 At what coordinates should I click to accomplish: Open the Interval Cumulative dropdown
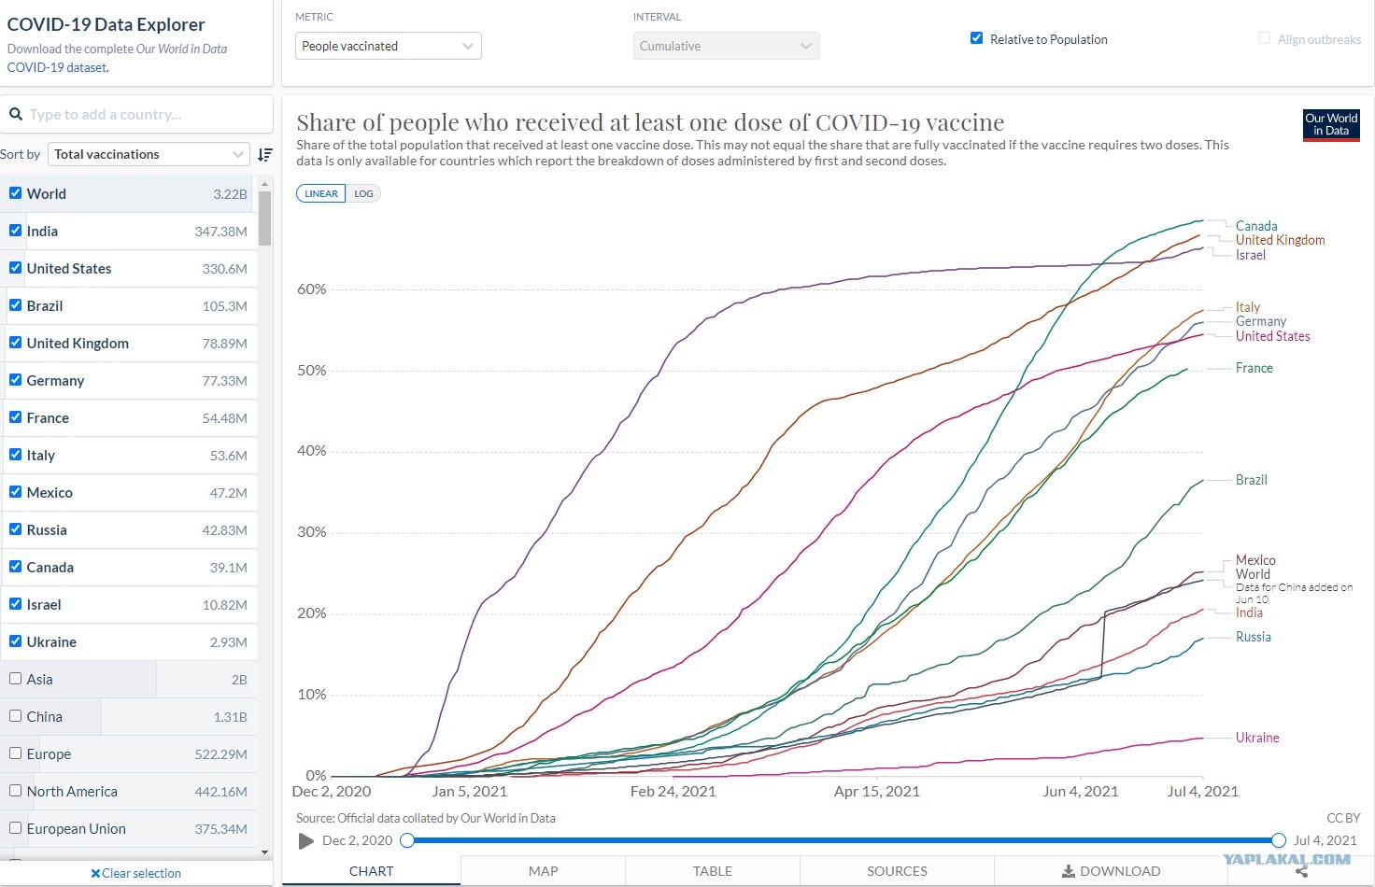[x=726, y=46]
